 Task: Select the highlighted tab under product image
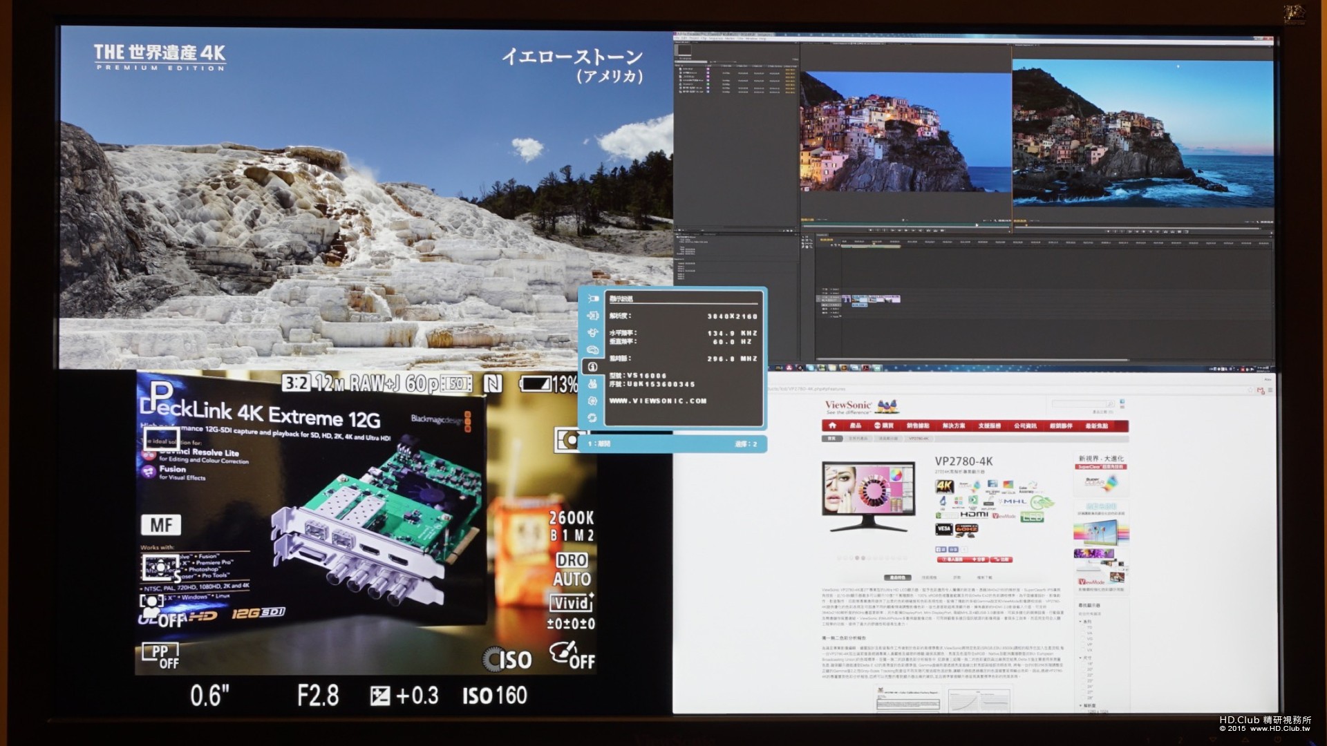[x=897, y=577]
